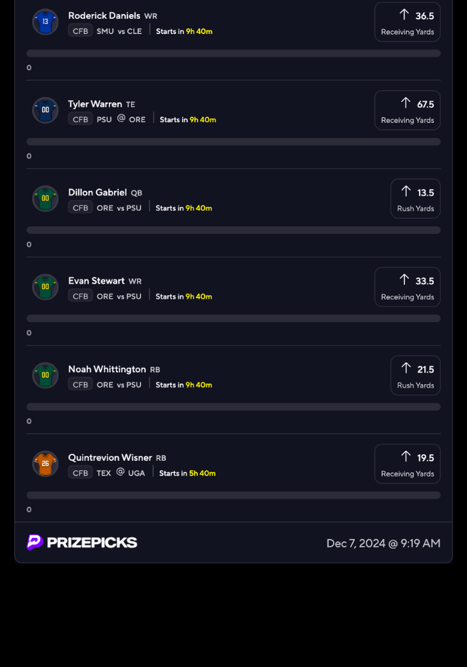
Task: Click Evan Stewart jersey avatar
Action: (45, 287)
